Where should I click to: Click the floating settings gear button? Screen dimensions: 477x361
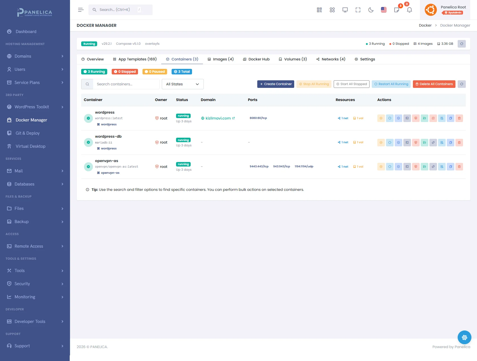464,337
